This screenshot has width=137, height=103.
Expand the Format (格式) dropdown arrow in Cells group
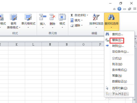pos(62,27)
